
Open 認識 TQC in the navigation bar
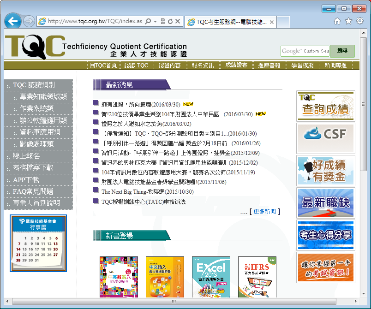click(x=136, y=65)
